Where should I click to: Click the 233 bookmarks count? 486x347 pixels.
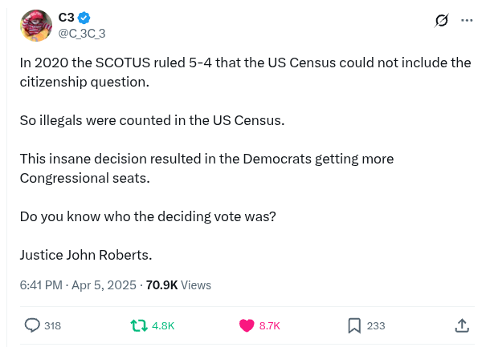[x=376, y=326]
